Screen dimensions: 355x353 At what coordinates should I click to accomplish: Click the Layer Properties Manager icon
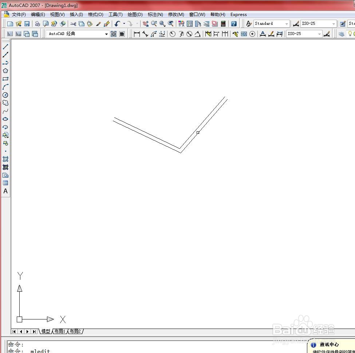tap(342, 34)
